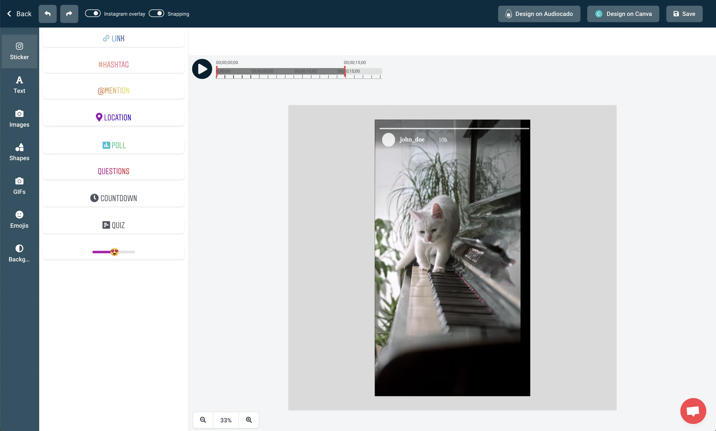This screenshot has height=431, width=716.
Task: Open the Images sidebar tab
Action: pos(19,119)
